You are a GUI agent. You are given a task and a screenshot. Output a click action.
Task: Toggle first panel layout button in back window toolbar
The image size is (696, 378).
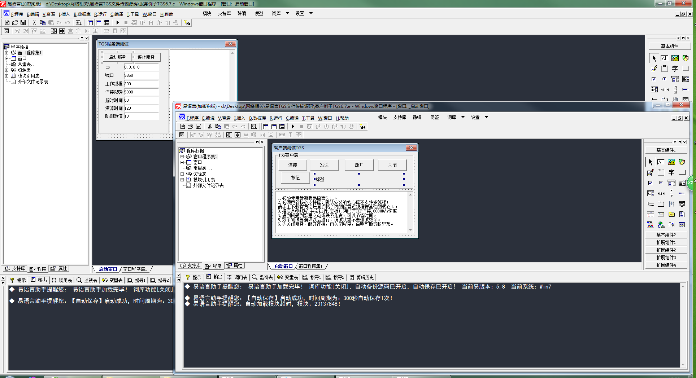click(x=90, y=23)
